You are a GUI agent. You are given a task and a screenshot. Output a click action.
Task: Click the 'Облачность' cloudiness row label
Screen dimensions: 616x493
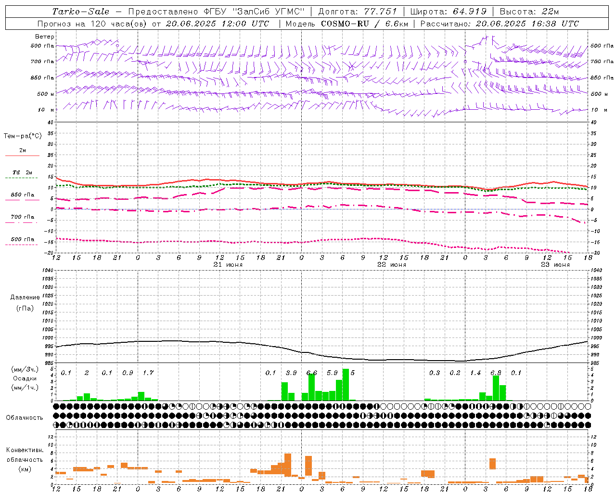pyautogui.click(x=25, y=418)
